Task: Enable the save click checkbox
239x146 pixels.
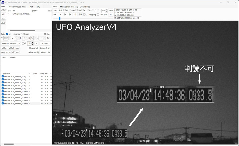Action: click(x=98, y=15)
